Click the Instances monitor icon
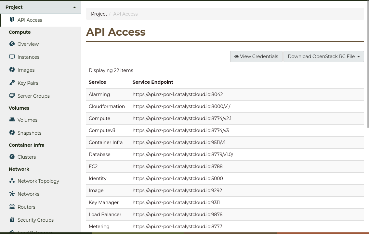Image resolution: width=369 pixels, height=234 pixels. 12,56
